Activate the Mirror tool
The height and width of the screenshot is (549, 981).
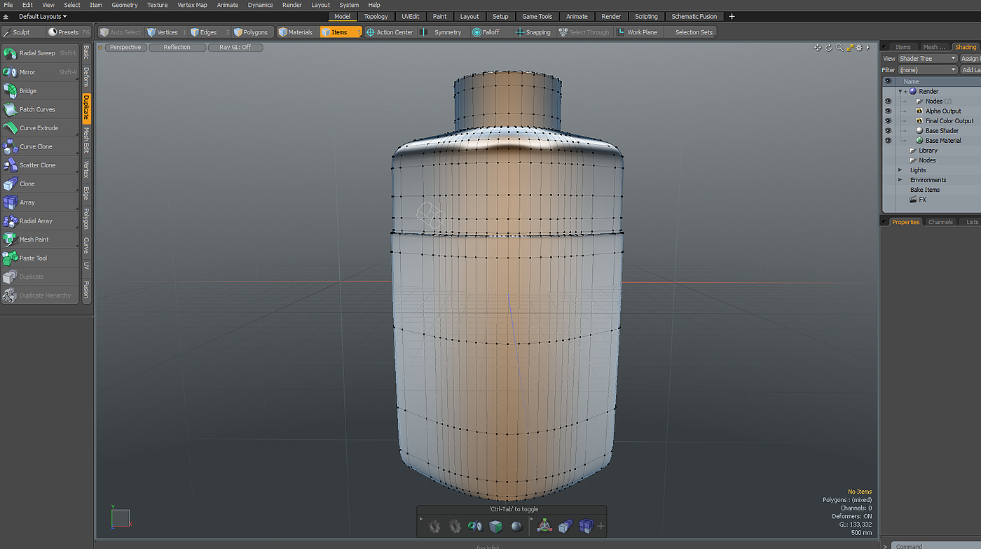[x=27, y=72]
